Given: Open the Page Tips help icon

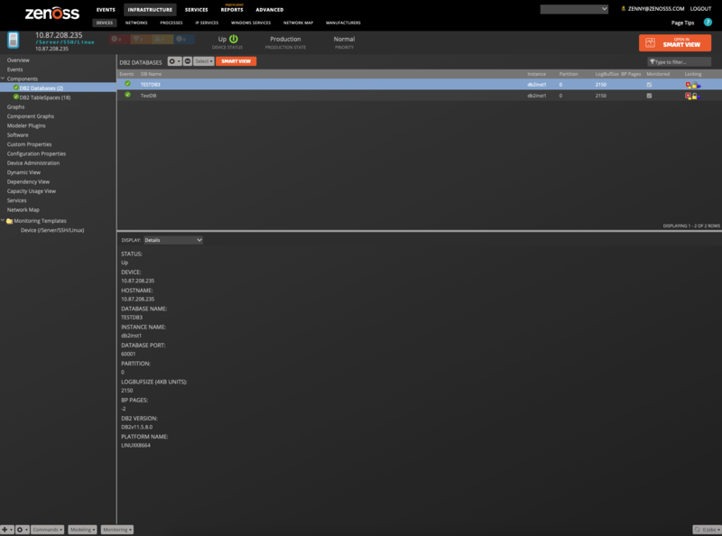Looking at the screenshot, I should 708,22.
